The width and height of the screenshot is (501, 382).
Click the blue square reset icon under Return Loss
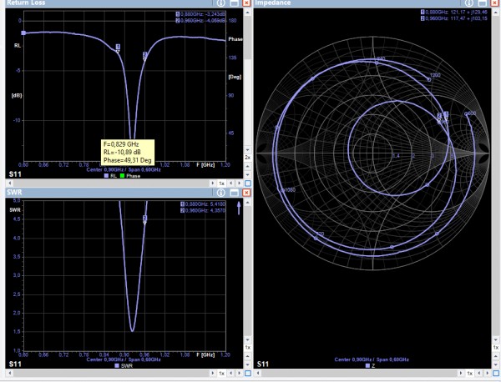click(248, 183)
